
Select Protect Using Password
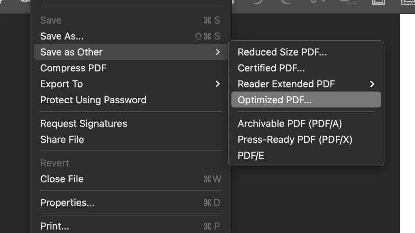(131, 100)
